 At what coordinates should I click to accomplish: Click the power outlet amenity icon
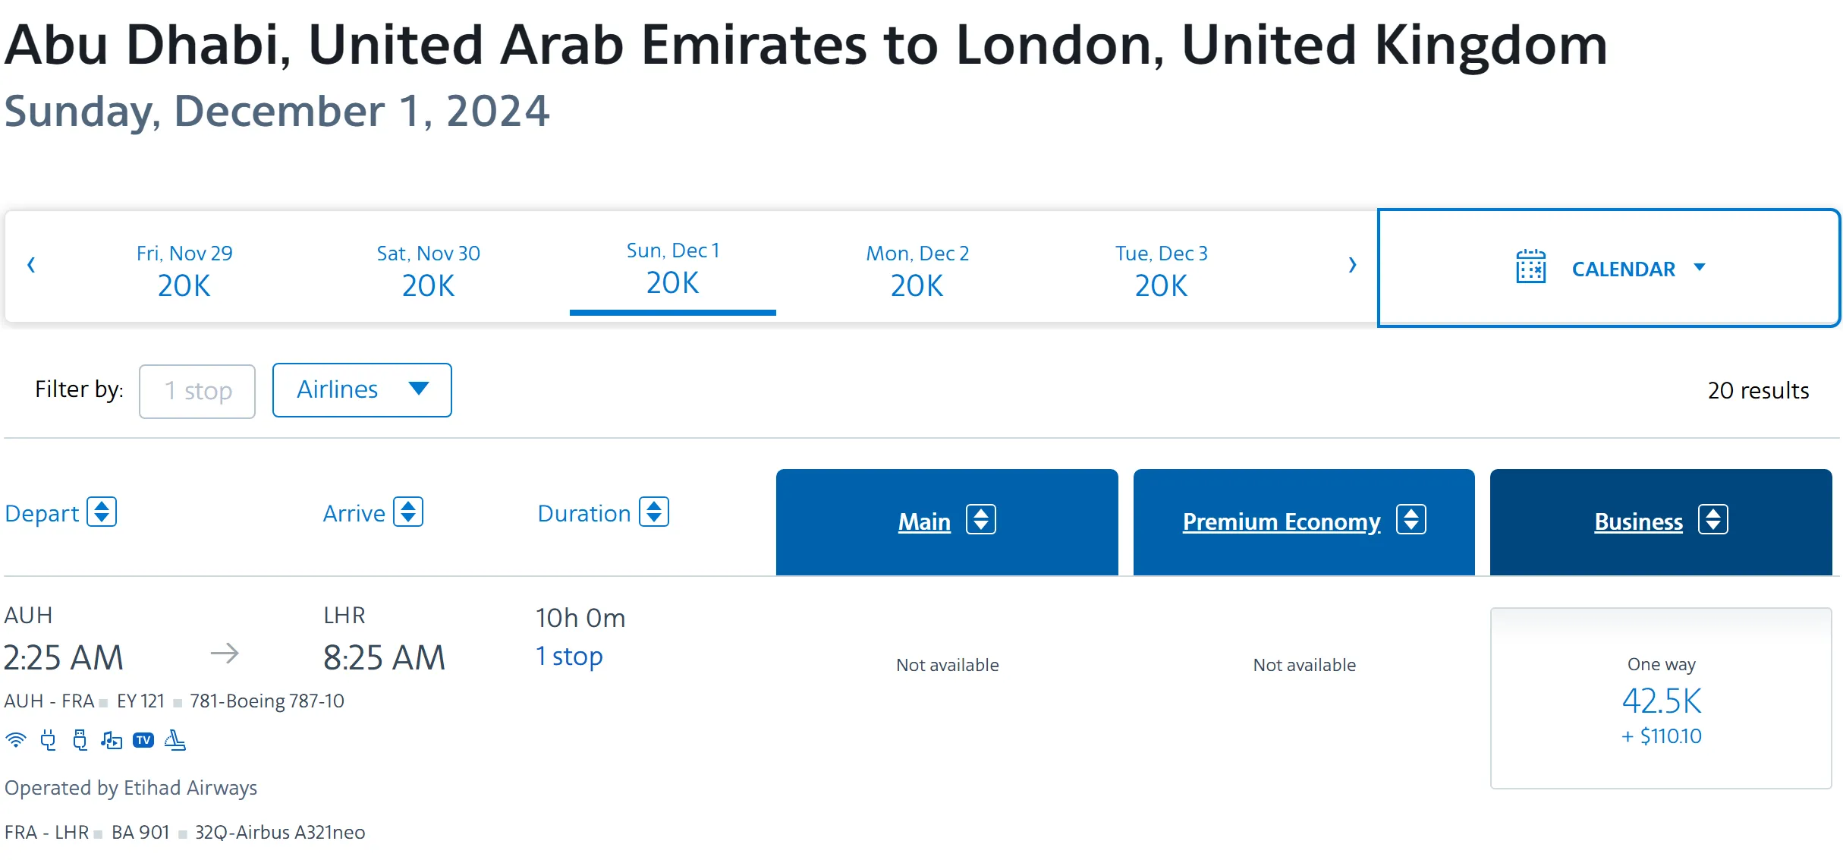tap(49, 740)
